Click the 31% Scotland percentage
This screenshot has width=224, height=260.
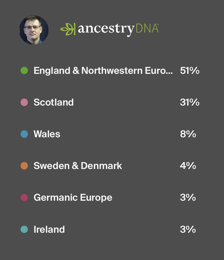(x=190, y=102)
